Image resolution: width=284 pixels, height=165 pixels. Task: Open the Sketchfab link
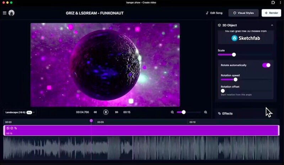click(x=245, y=38)
